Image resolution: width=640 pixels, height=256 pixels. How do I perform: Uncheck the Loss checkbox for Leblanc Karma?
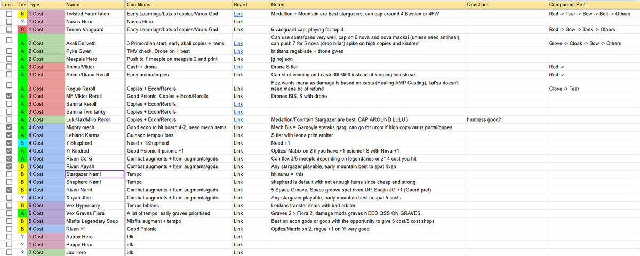(9, 135)
